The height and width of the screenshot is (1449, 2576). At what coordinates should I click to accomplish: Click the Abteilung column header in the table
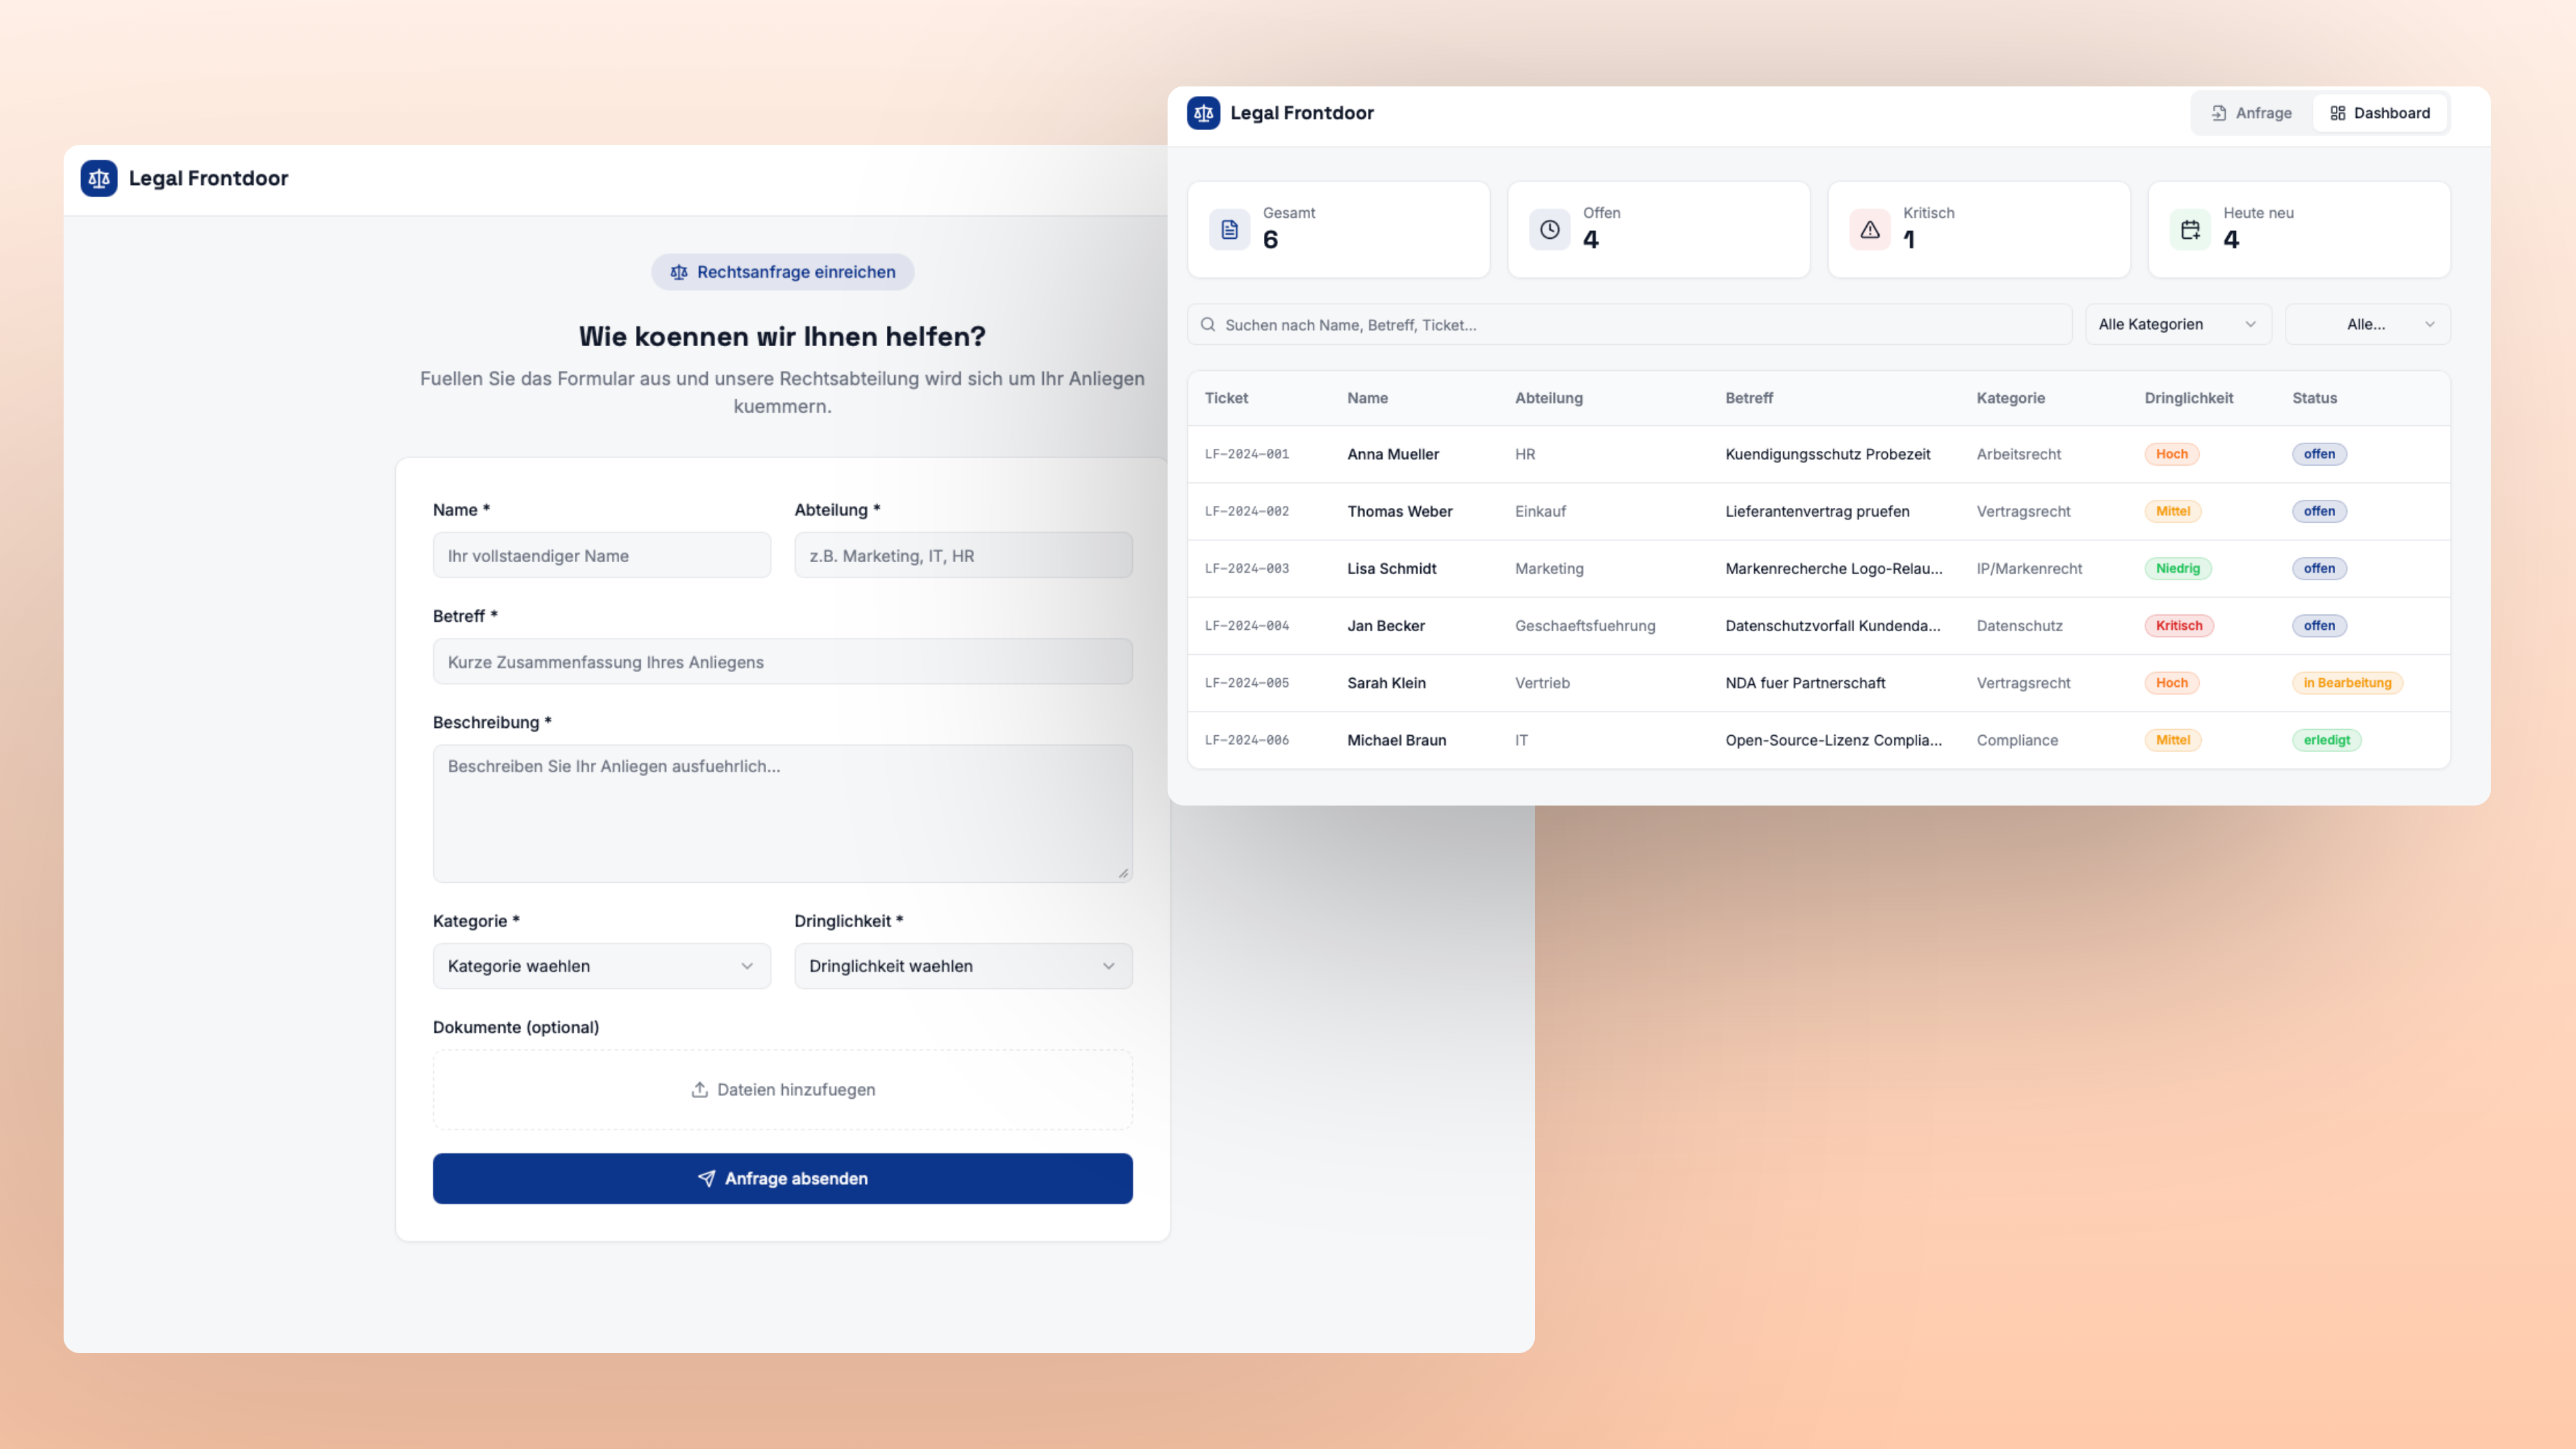click(x=1548, y=398)
